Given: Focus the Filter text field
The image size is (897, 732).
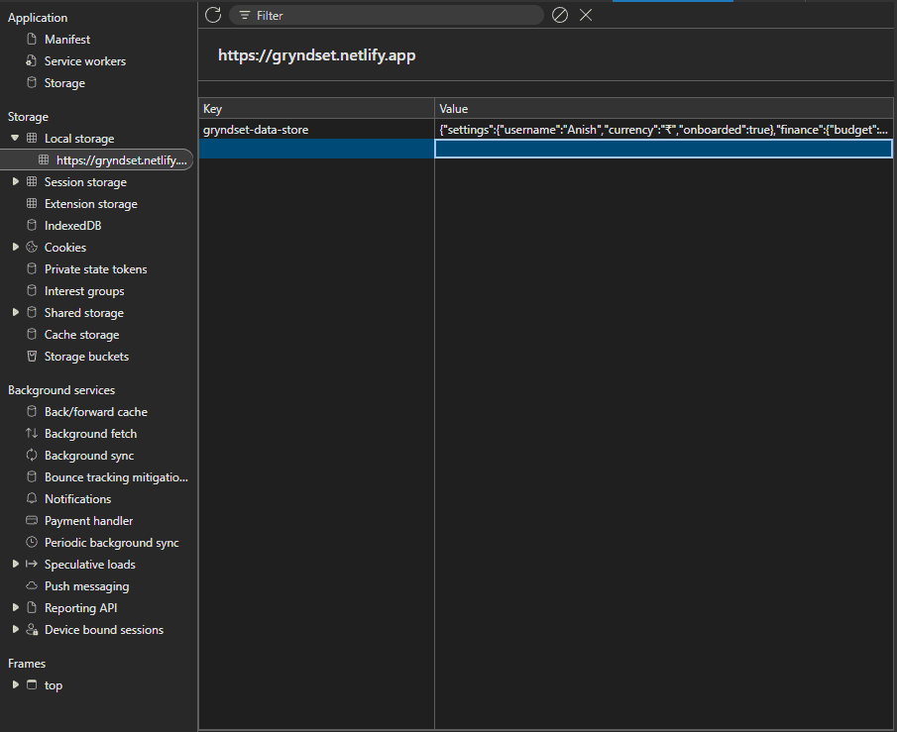Looking at the screenshot, I should tap(387, 16).
